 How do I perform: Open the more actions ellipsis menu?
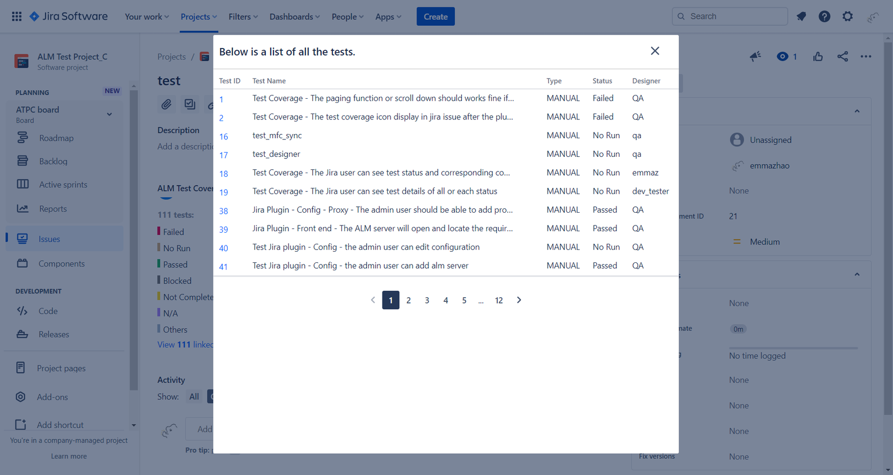click(x=866, y=56)
